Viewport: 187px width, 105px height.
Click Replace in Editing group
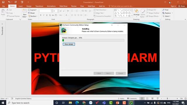point(167,13)
